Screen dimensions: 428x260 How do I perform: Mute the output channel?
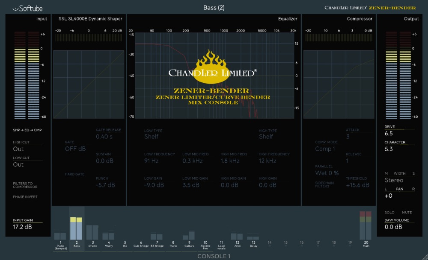(x=406, y=212)
